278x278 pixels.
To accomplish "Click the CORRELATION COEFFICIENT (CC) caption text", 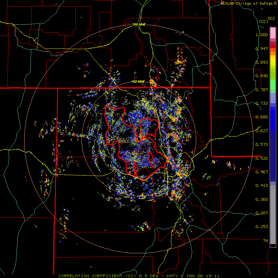I will (x=97, y=276).
